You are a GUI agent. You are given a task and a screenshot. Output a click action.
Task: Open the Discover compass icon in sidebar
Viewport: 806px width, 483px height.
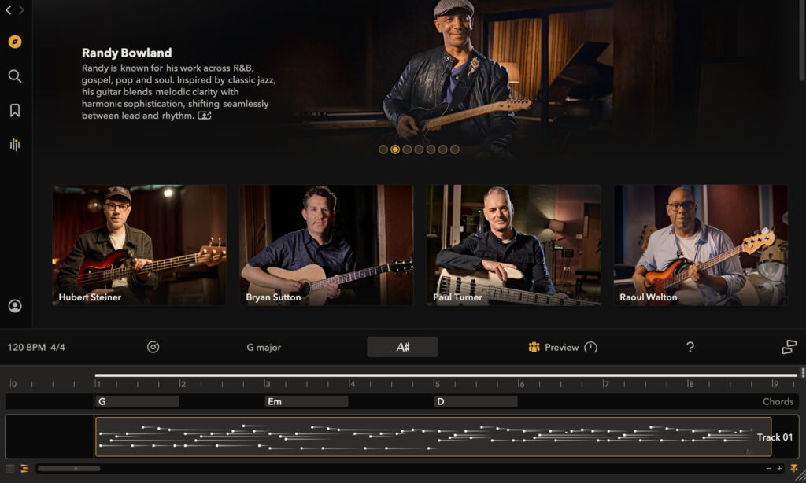pos(14,42)
